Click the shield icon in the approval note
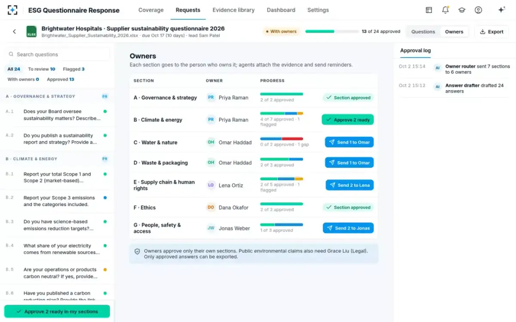Viewport: 516px width, 322px height. click(137, 252)
